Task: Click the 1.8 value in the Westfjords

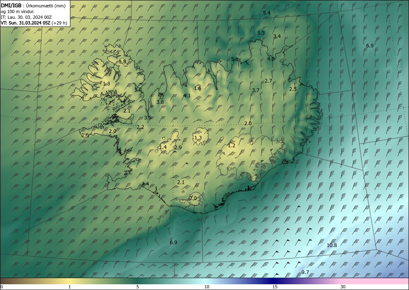Action: click(x=123, y=62)
